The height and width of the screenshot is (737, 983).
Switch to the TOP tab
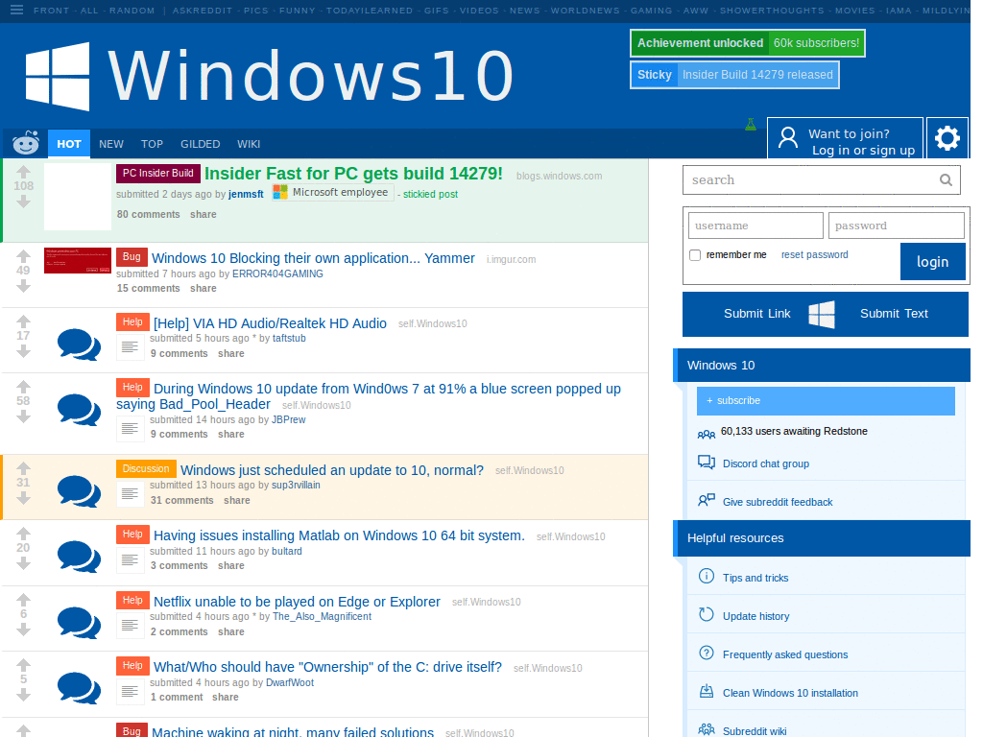click(x=152, y=144)
